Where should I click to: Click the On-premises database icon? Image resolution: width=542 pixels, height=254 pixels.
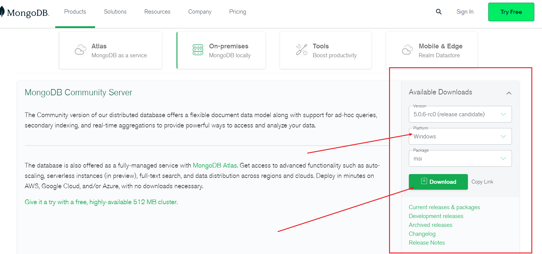click(198, 50)
